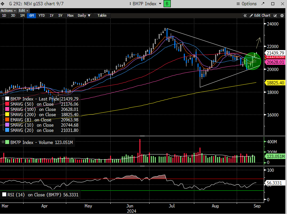
Task: Click the 18825.40 yellow axis label
Action: click(x=275, y=83)
